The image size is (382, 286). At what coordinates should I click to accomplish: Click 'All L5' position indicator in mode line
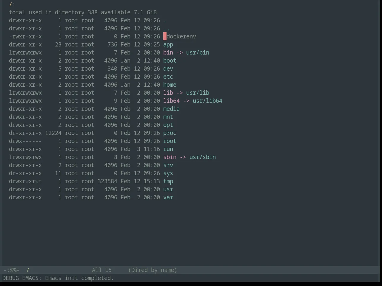101,270
